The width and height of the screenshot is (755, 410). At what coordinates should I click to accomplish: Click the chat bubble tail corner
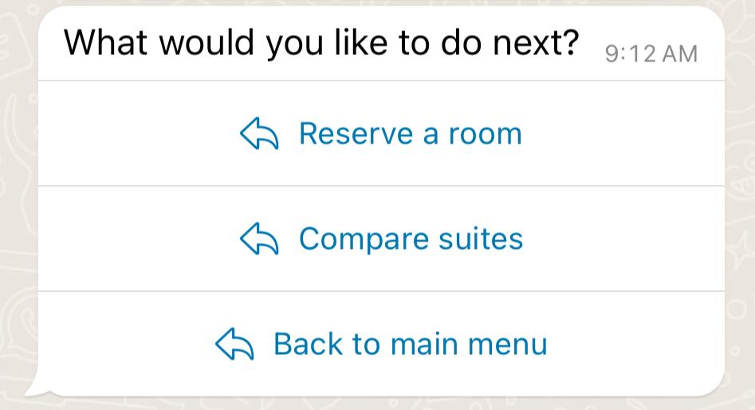coord(36,387)
